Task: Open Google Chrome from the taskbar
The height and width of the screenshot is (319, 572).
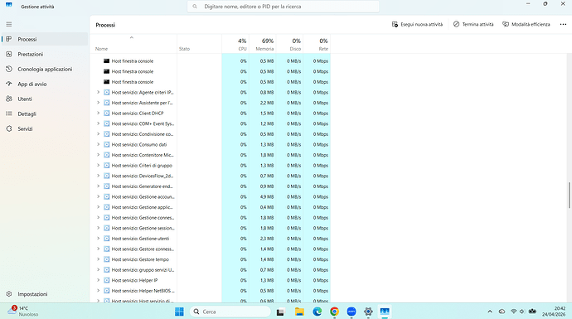Action: [x=334, y=312]
